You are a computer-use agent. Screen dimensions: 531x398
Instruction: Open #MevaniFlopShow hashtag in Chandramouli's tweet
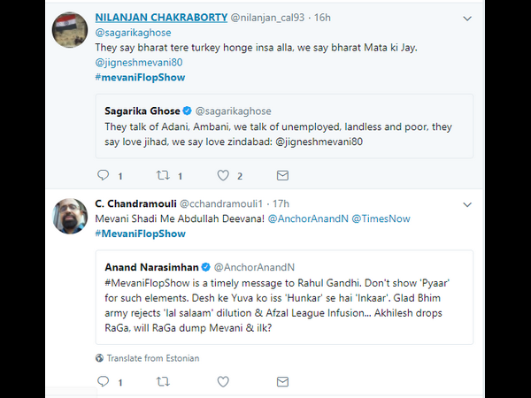click(x=140, y=233)
